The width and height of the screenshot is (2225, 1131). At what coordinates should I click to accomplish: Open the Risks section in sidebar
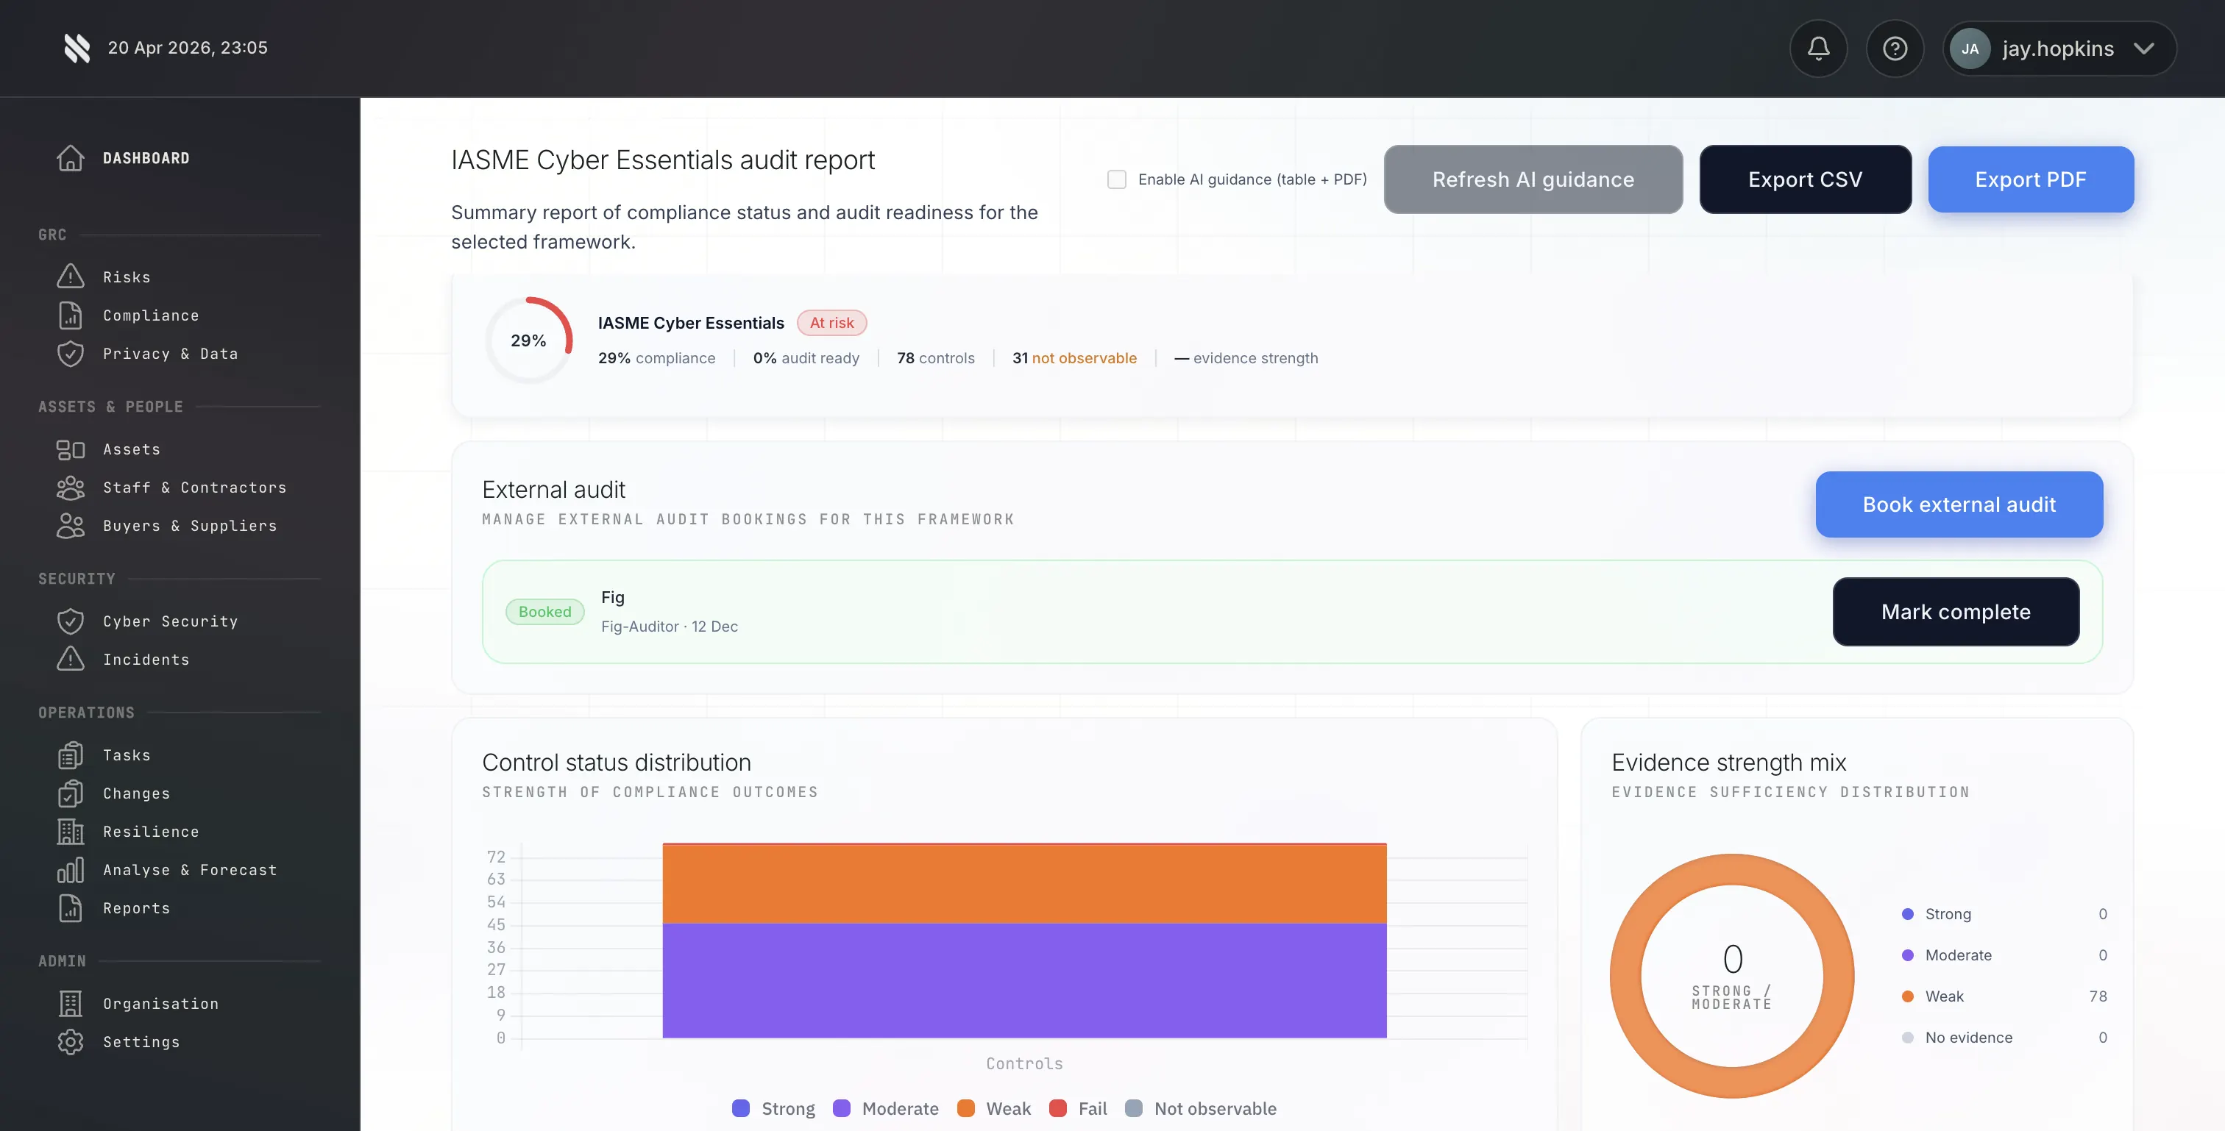[127, 276]
